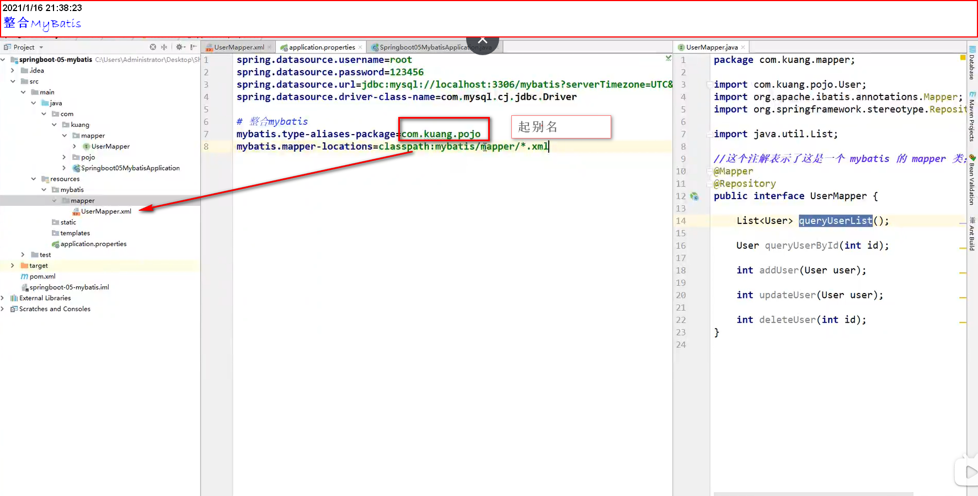Close the UserMapper.java editor tab
This screenshot has width=978, height=496.
[743, 47]
